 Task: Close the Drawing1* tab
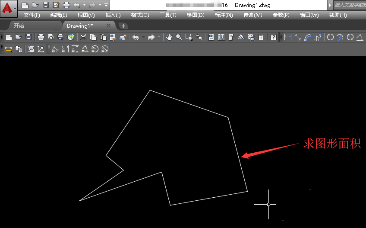(x=108, y=26)
